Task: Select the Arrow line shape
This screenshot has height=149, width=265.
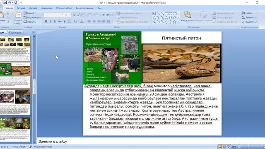Action: (x=162, y=14)
